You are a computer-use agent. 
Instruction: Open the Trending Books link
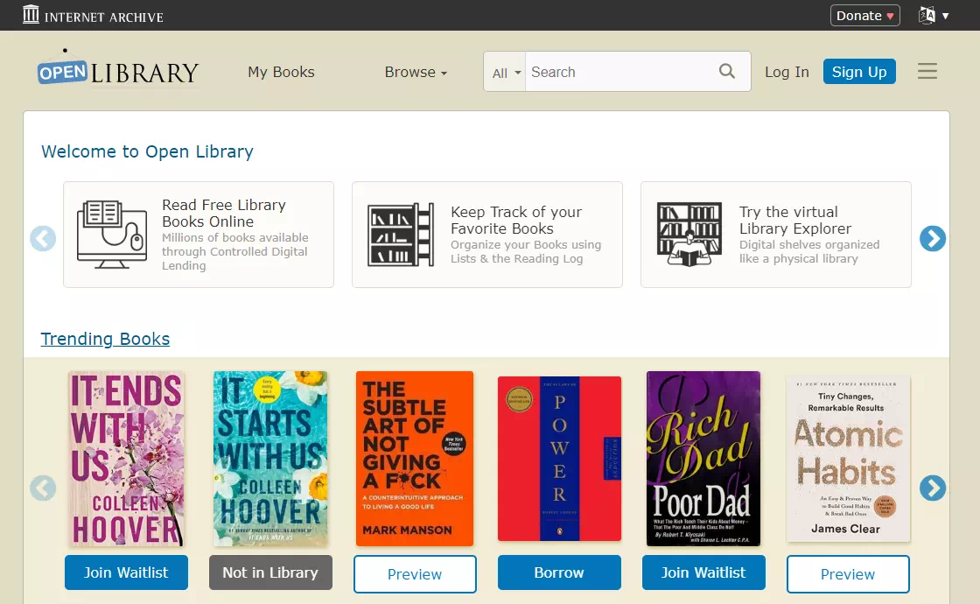coord(105,339)
